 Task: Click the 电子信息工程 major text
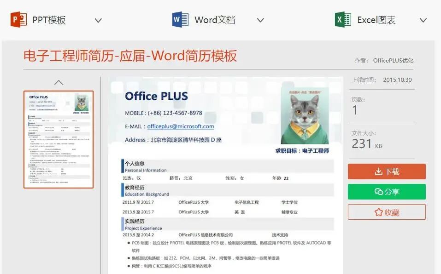[x=247, y=202]
